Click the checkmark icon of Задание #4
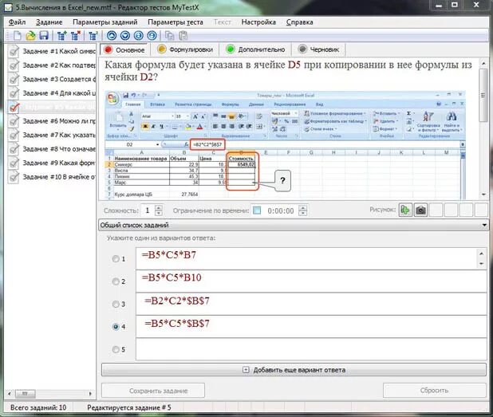This screenshot has height=417, width=493. [x=14, y=93]
